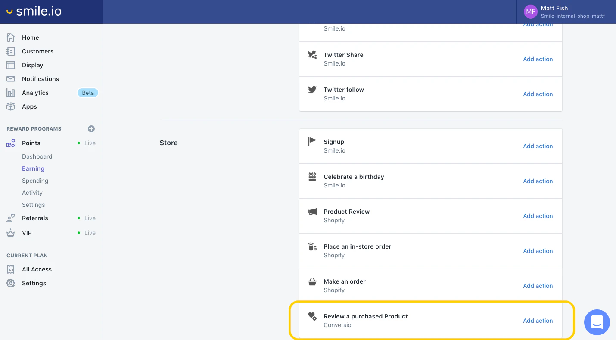Open Apps in sidebar

30,106
